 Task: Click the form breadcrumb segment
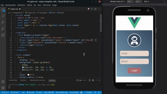point(52,13)
